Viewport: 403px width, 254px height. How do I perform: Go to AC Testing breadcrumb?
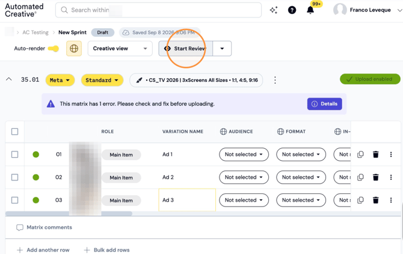pyautogui.click(x=35, y=33)
